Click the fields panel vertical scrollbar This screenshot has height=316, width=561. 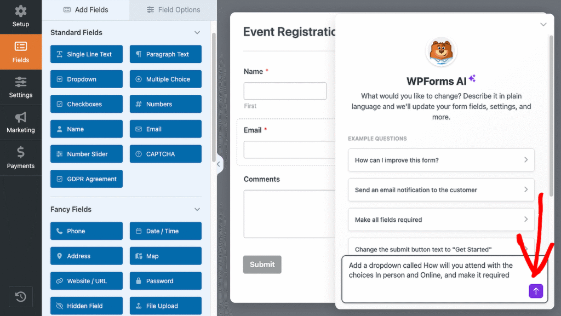tap(214, 97)
